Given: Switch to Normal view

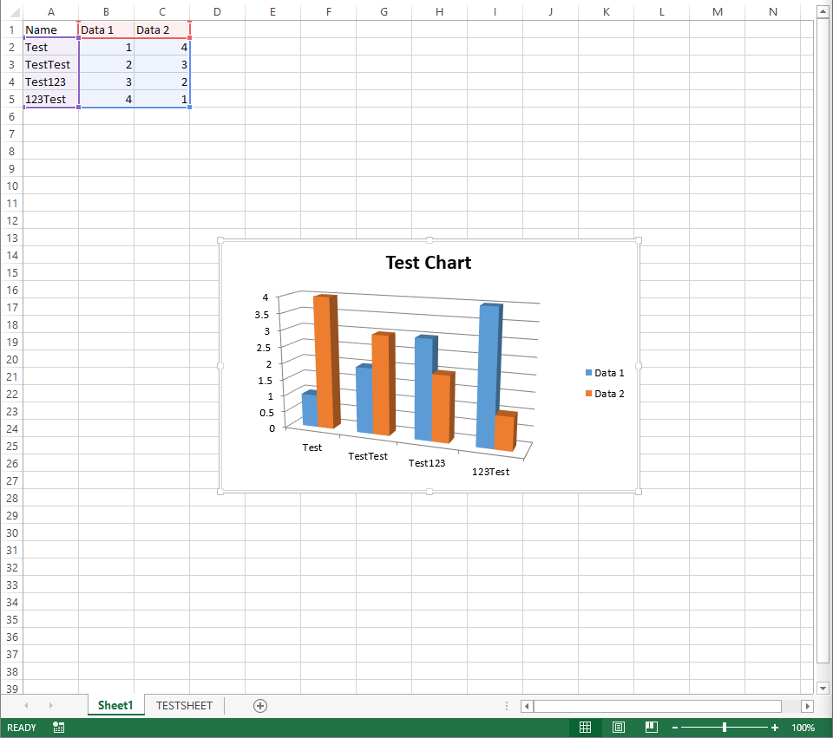Looking at the screenshot, I should [586, 728].
